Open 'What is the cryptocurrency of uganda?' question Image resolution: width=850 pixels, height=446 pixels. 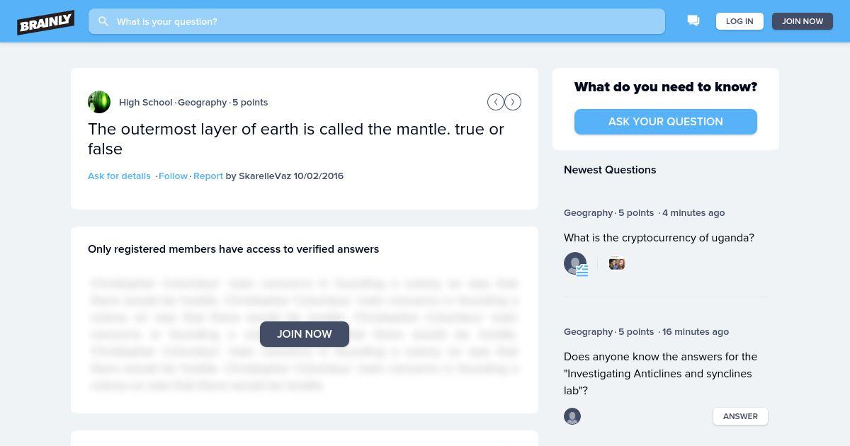pos(659,238)
